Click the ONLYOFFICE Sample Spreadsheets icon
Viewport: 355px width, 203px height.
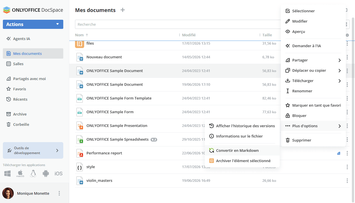(80, 140)
